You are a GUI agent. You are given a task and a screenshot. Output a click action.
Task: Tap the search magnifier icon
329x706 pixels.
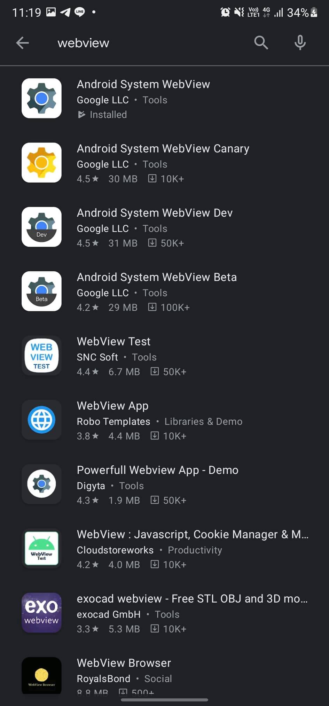tap(261, 43)
